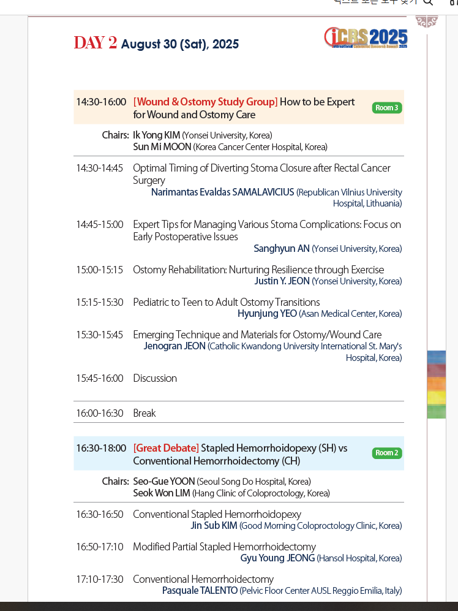Viewport: 458px width, 611px height.
Task: Click speaker Pasquale TALENTO
Action: [200, 591]
